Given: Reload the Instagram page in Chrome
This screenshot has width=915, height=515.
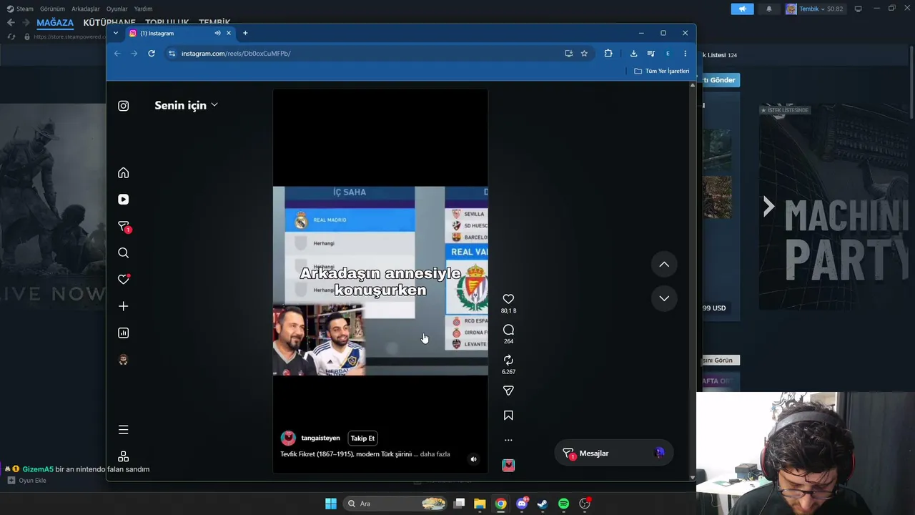Looking at the screenshot, I should click(152, 54).
